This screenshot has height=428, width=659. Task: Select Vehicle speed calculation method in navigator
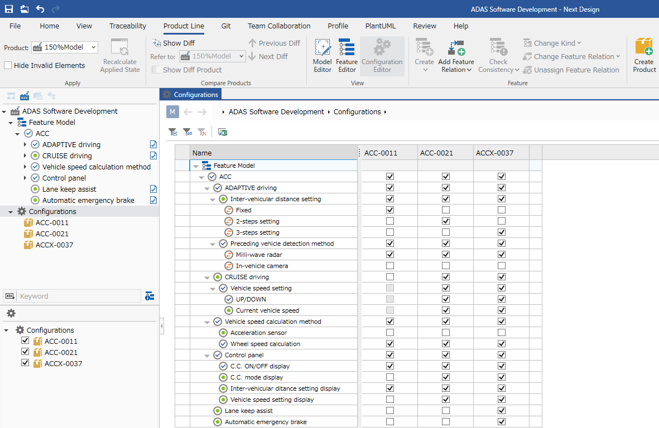(96, 167)
